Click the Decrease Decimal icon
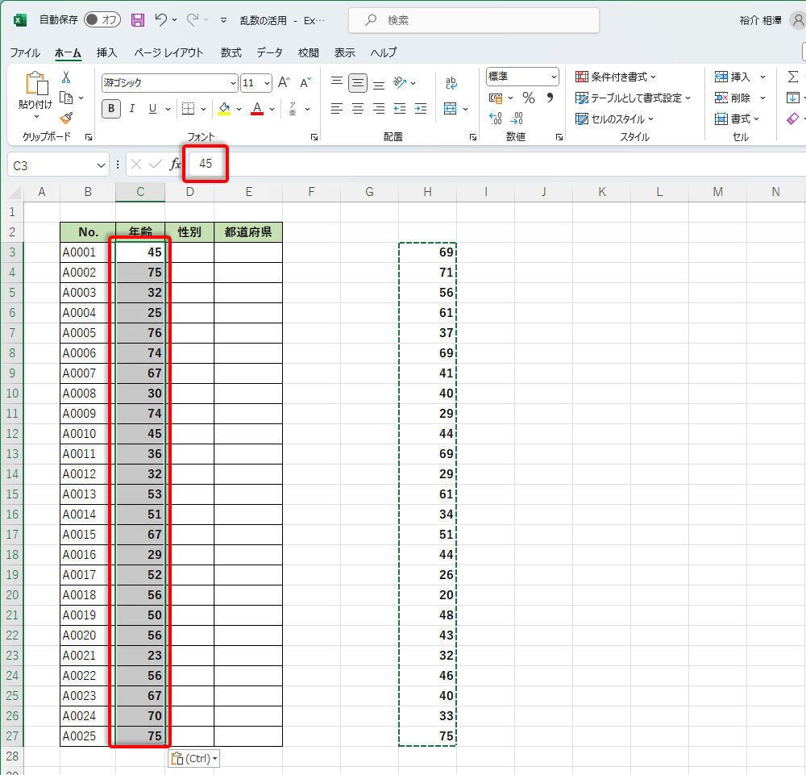 pyautogui.click(x=517, y=119)
